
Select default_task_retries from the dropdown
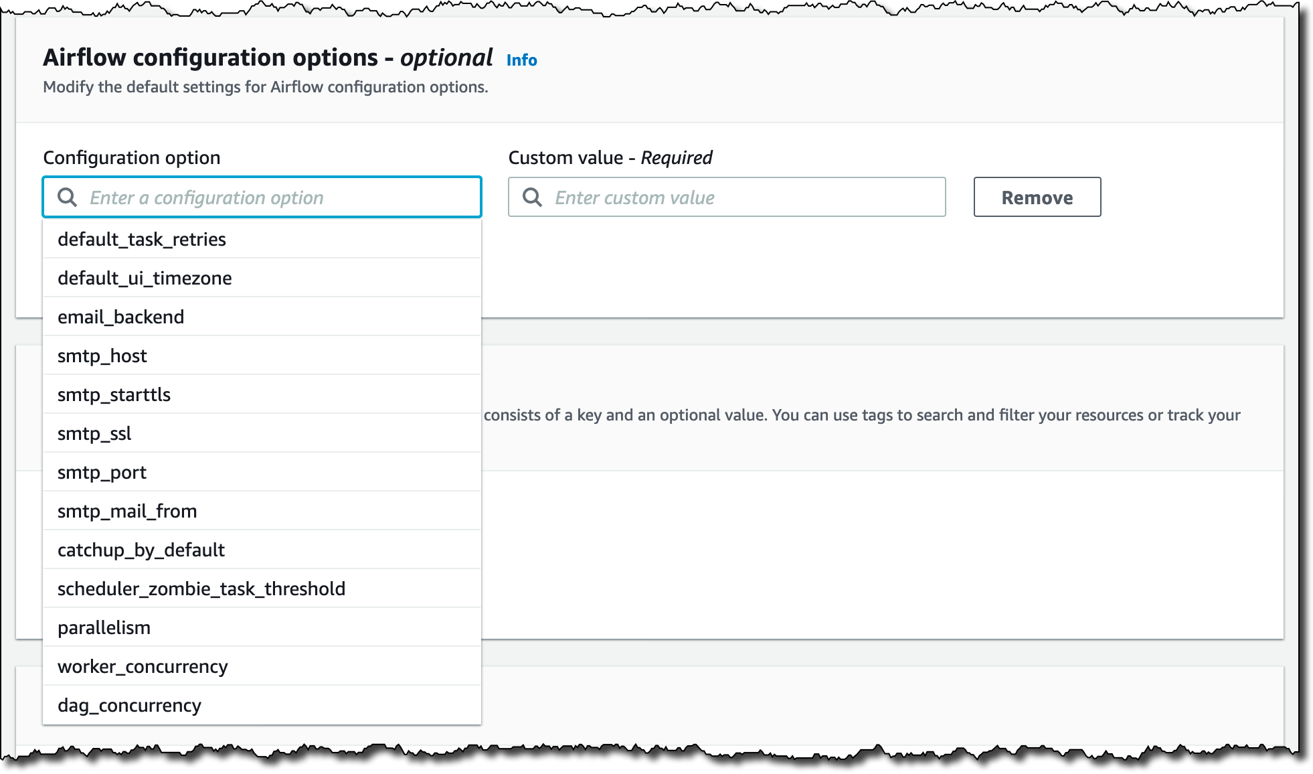[142, 239]
